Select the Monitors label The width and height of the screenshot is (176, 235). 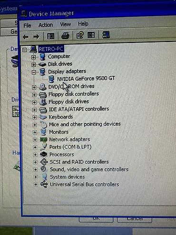click(59, 132)
